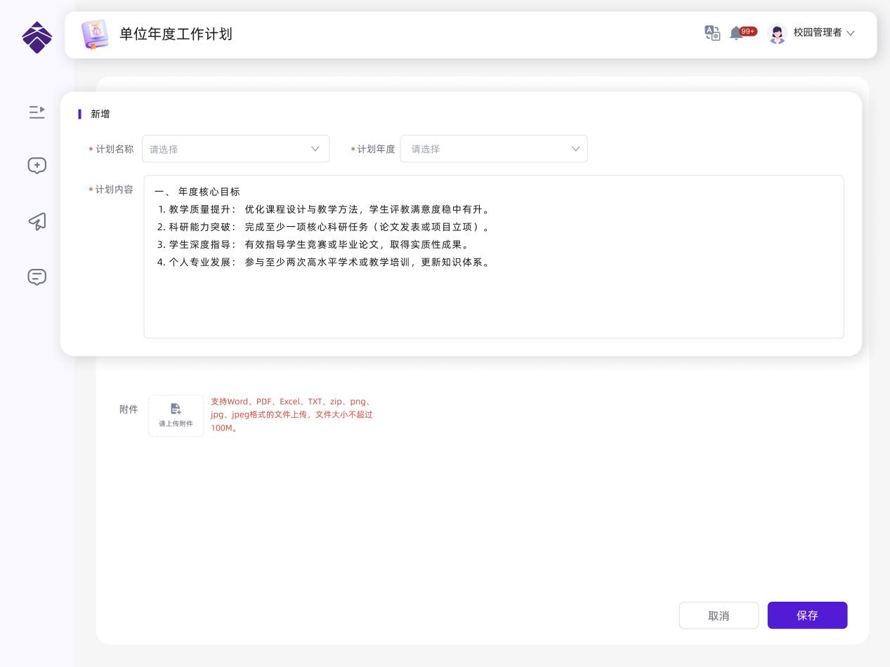Click the 99+ notification badge
Screen dimensions: 890x667
pyautogui.click(x=749, y=31)
